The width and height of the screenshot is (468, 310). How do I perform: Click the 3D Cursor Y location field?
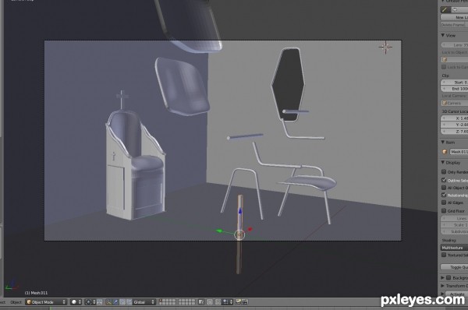pos(454,125)
